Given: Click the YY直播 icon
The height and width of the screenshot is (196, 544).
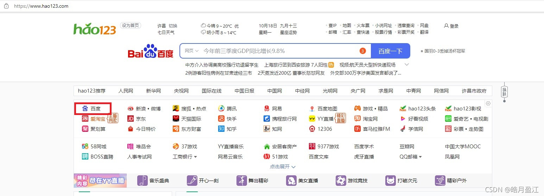Looking at the screenshot, I should pos(312,119).
